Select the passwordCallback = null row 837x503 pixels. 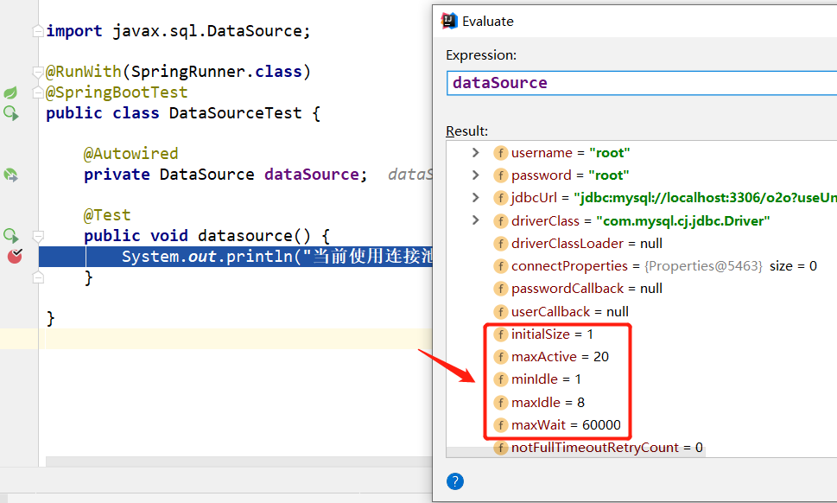coord(578,289)
